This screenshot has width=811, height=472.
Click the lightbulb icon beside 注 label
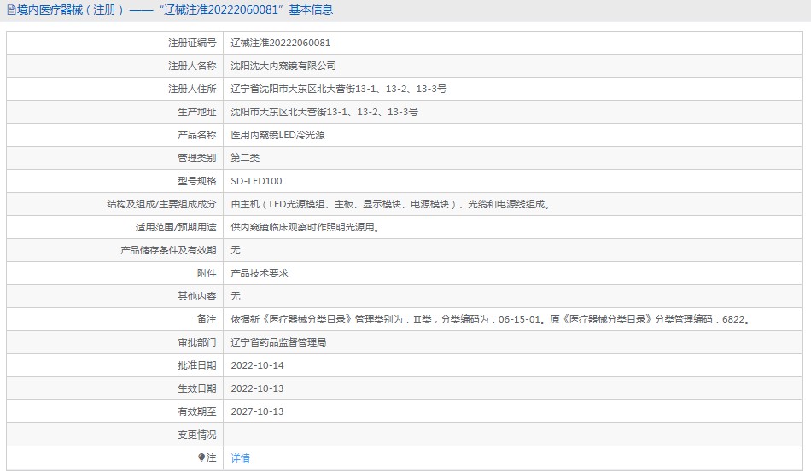click(x=201, y=457)
